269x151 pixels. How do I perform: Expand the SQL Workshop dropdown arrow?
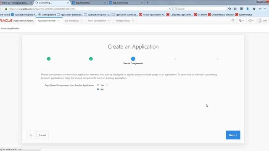[x=82, y=21]
